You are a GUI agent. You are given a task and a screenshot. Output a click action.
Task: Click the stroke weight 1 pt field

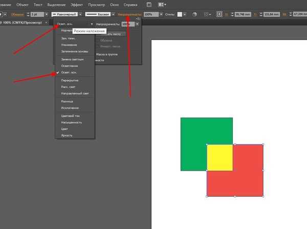tap(37, 14)
